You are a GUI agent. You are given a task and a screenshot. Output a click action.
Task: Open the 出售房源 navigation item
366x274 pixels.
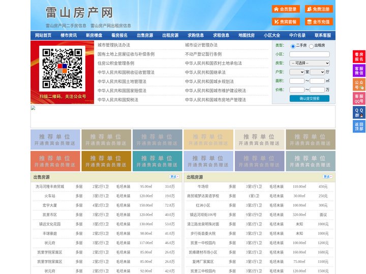[145, 36]
